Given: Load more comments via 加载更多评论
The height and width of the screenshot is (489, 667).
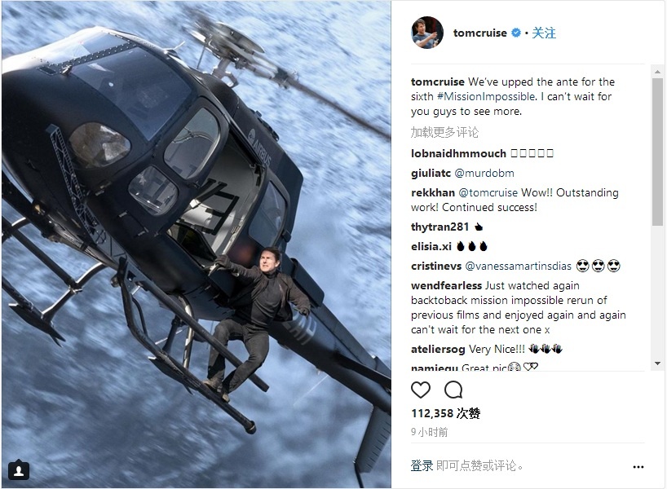Looking at the screenshot, I should 444,132.
